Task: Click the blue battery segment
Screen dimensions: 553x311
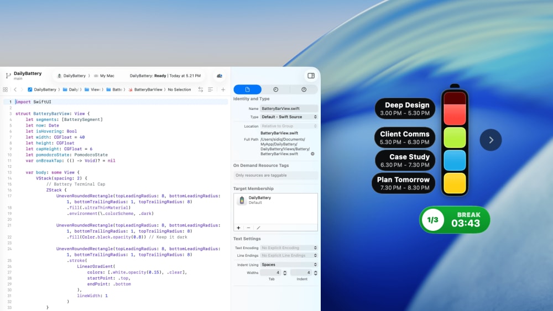Action: point(455,160)
